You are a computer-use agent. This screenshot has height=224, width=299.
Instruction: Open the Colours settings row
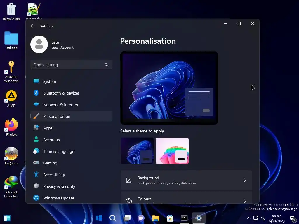tap(186, 197)
